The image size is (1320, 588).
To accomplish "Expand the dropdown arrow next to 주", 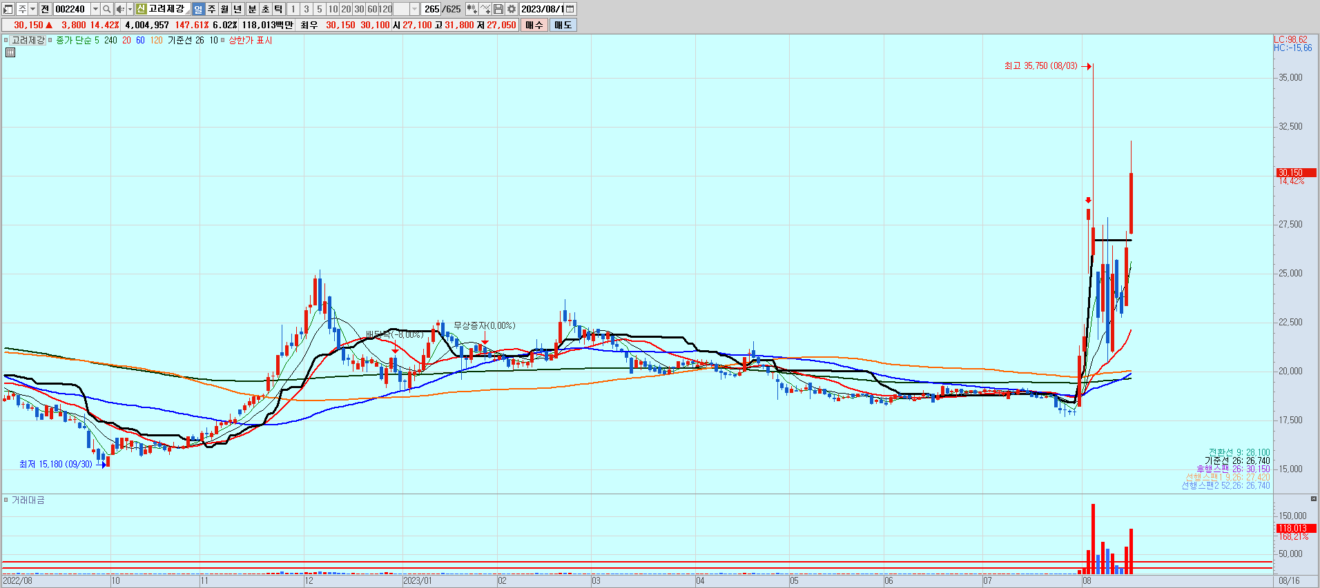I will point(32,9).
